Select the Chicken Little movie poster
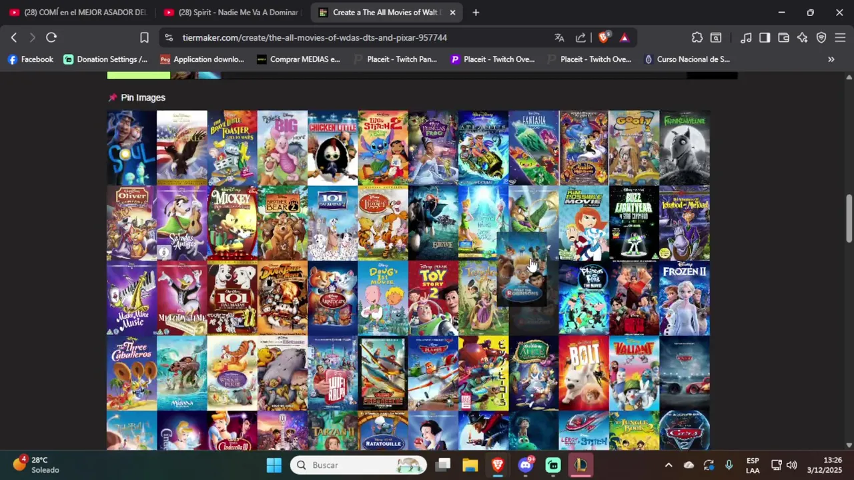This screenshot has height=480, width=854. pyautogui.click(x=332, y=148)
